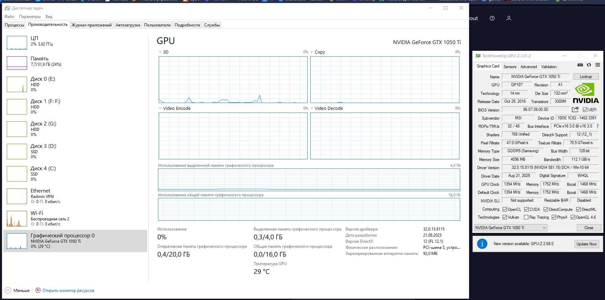
Task: Click the GPU-Z title bar icon
Action: 478,56
